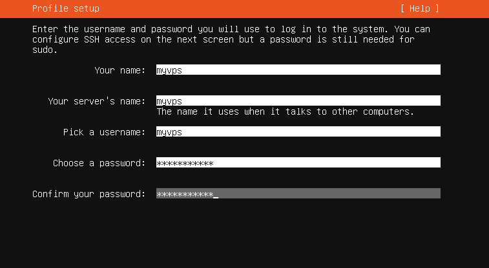Click the myvps text in server's name field

point(169,101)
